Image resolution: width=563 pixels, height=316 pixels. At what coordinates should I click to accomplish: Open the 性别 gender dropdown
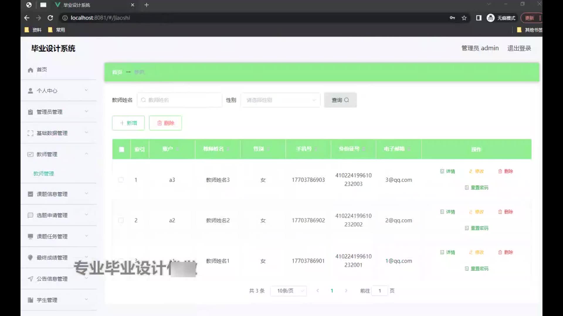click(280, 100)
